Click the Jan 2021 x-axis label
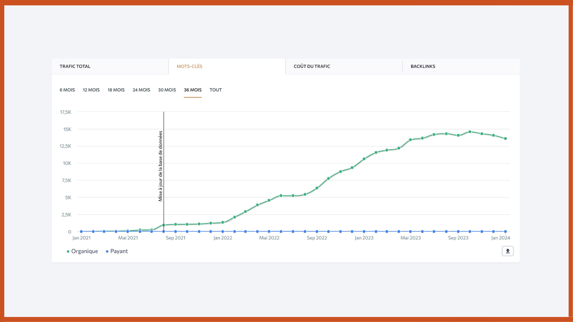The image size is (573, 322). [x=82, y=238]
